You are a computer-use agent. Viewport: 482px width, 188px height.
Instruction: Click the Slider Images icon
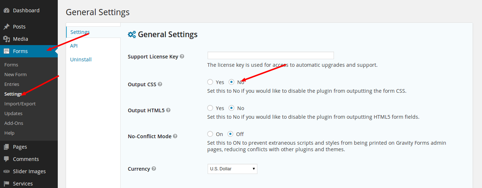pos(6,171)
